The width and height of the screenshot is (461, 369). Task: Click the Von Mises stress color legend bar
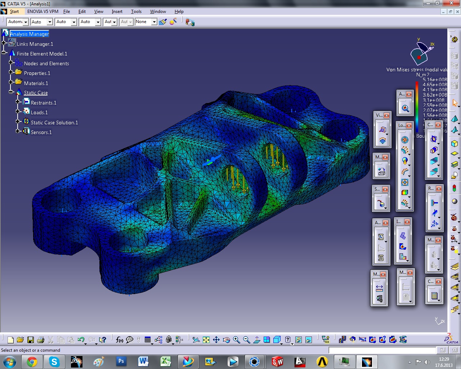tap(417, 107)
